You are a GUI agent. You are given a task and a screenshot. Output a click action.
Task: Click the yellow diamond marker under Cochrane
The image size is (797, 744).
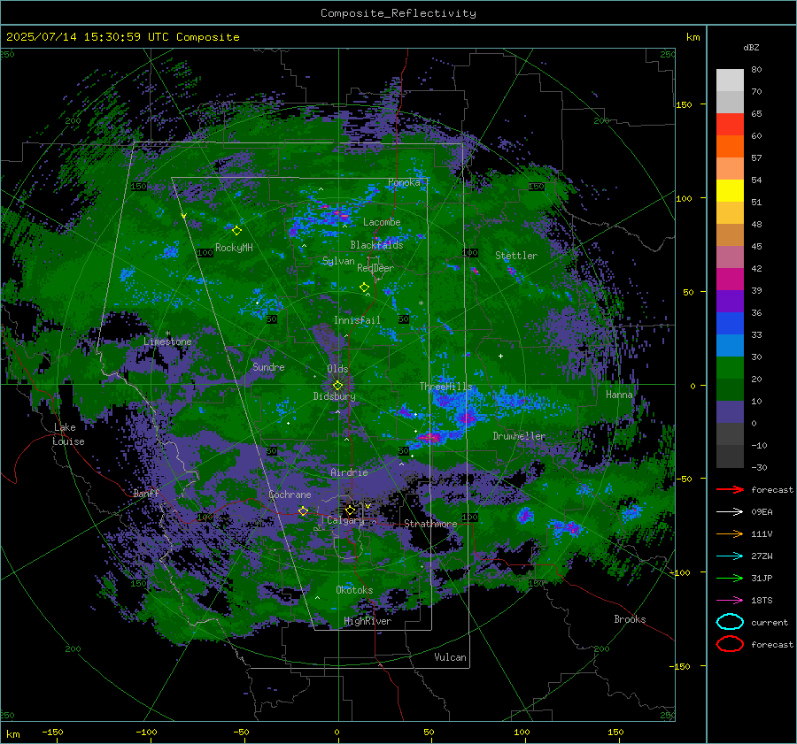point(303,510)
